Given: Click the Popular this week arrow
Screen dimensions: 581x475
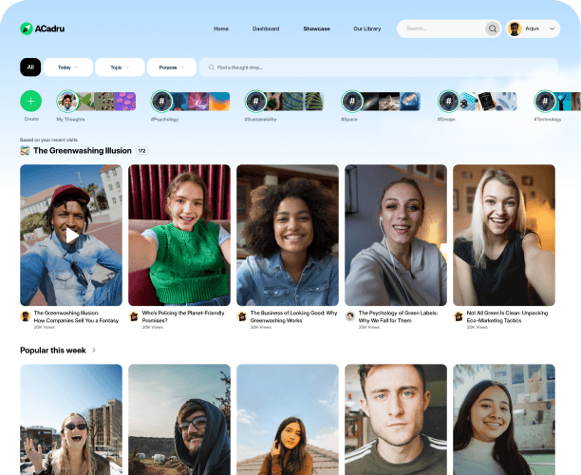Looking at the screenshot, I should tap(94, 351).
